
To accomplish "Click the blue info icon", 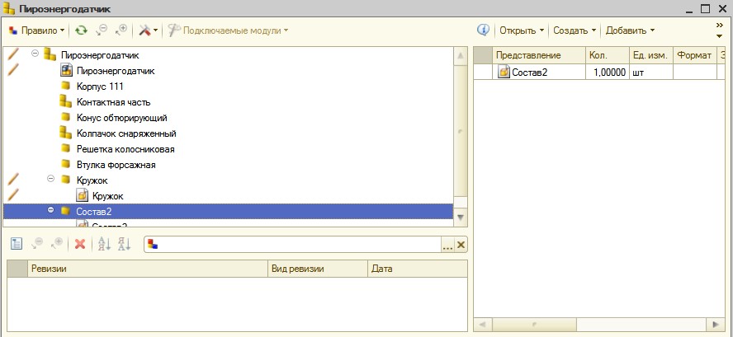I will pyautogui.click(x=484, y=30).
